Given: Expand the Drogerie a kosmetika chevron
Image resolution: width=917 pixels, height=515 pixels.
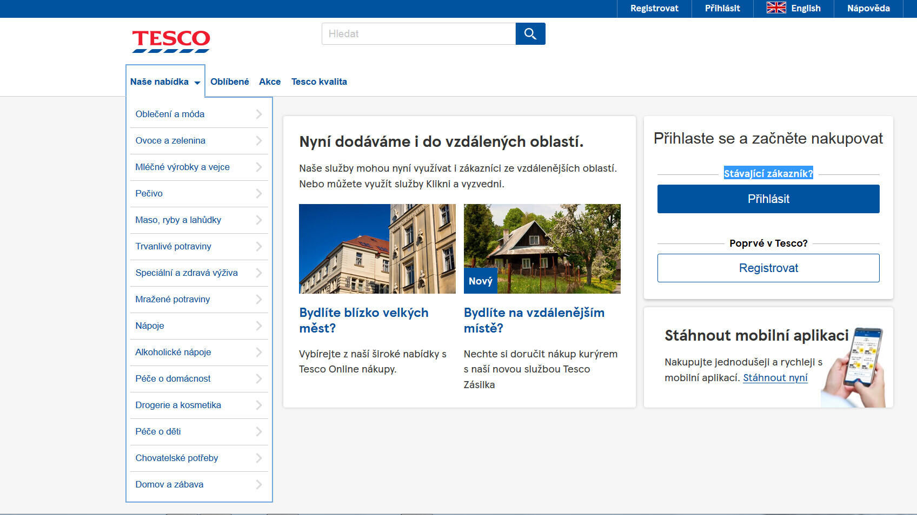Looking at the screenshot, I should tap(259, 405).
